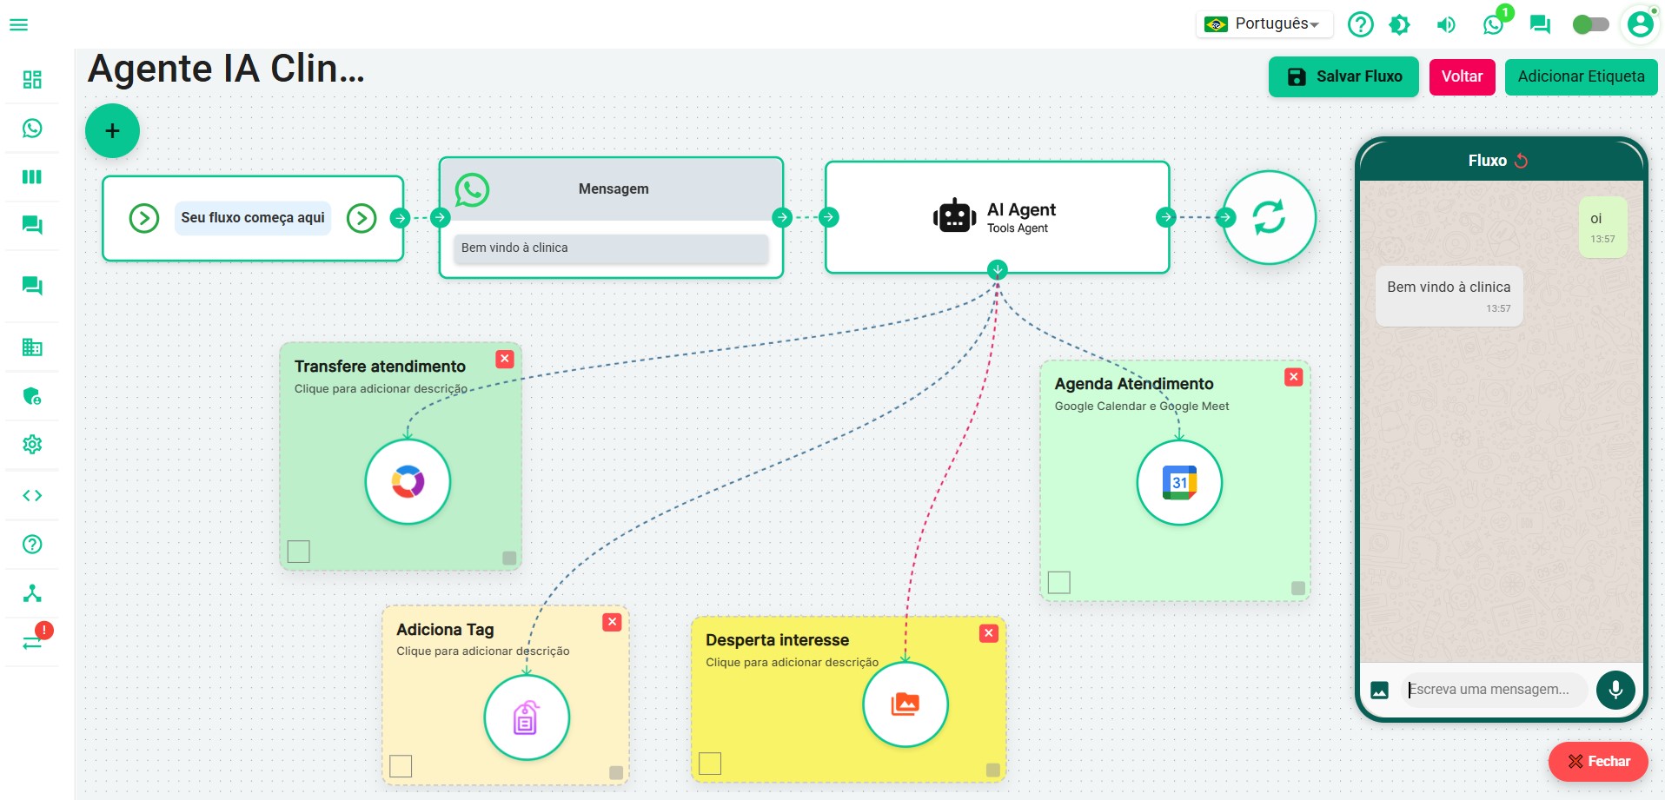Screen dimensions: 1665x800
Task: Check the box in Agenda Atendimento card
Action: point(1058,582)
